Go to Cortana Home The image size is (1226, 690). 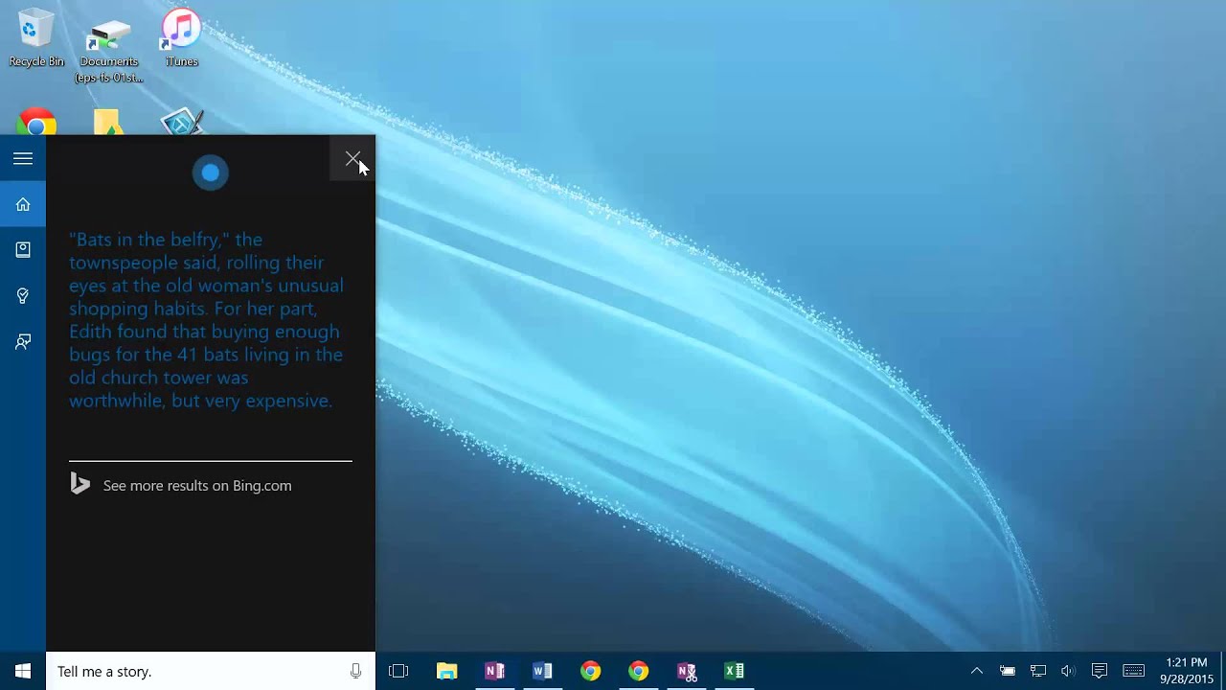click(x=23, y=204)
